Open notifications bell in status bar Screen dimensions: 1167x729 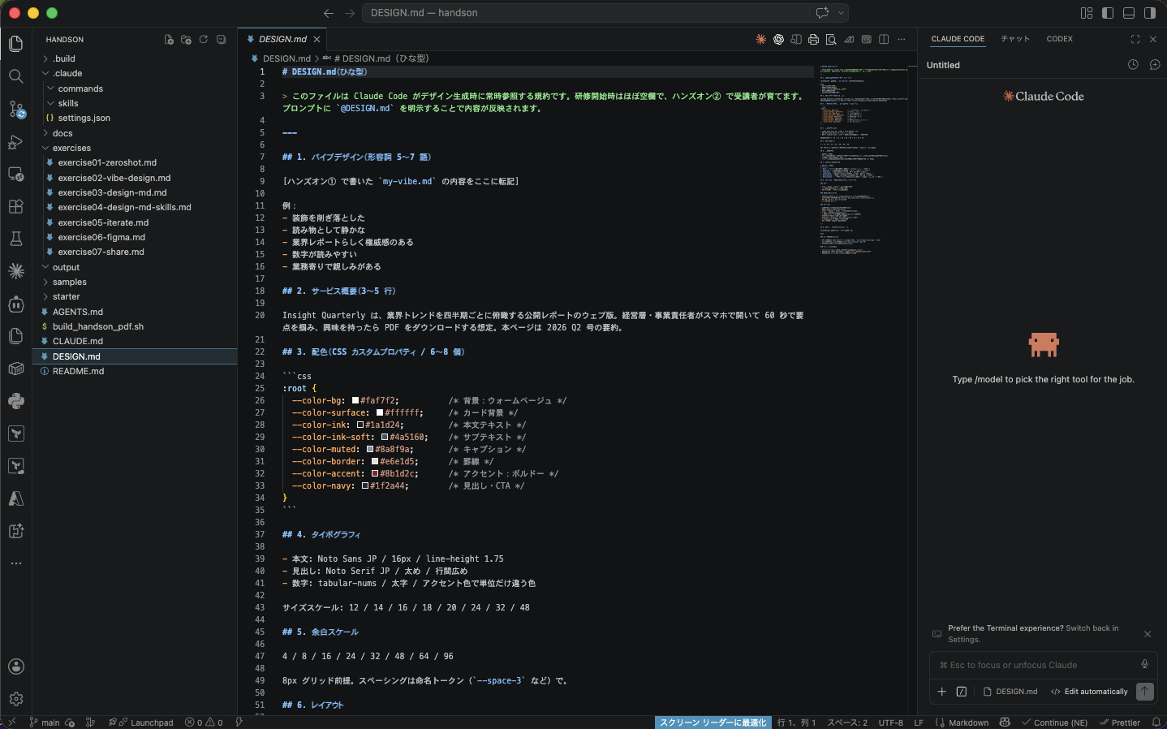pyautogui.click(x=1156, y=723)
